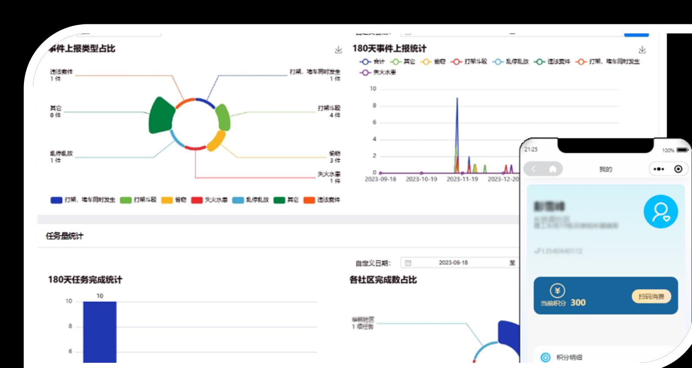Click the light green 打架斗殴 donut segment
Image resolution: width=692 pixels, height=368 pixels.
tap(223, 117)
